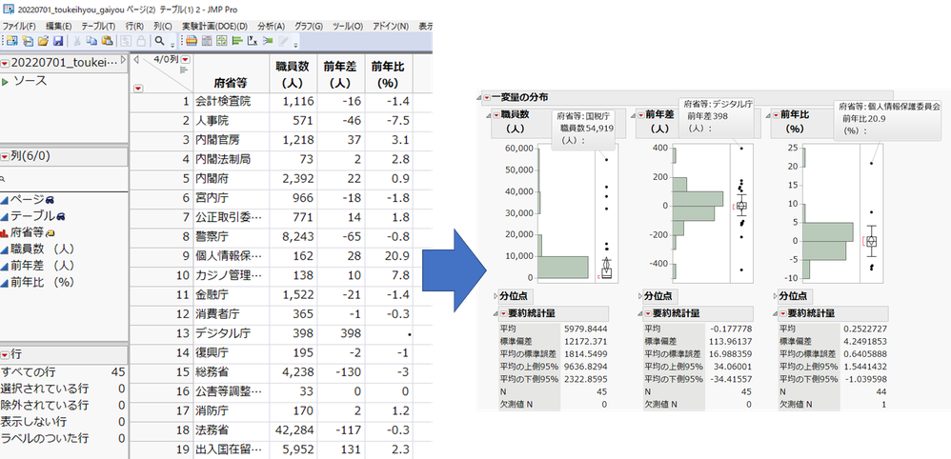Run the ソース script with the green triangle

coord(6,81)
